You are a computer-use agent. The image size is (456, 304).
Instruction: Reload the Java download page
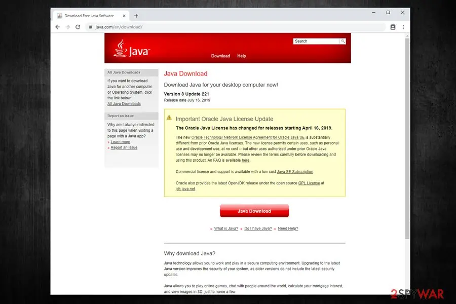78,27
